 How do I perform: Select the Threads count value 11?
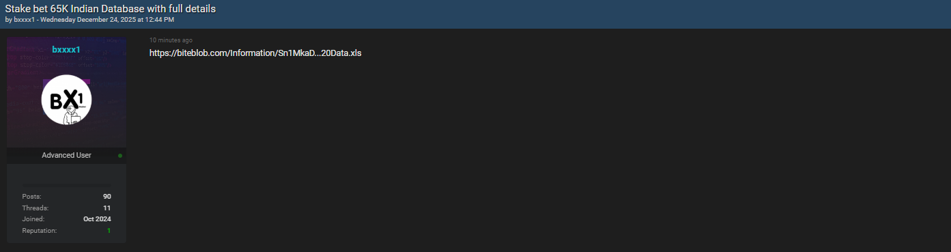coord(107,208)
